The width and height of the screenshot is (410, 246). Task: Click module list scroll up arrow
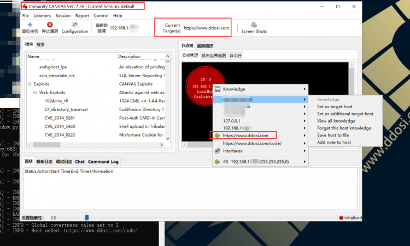coord(168,56)
